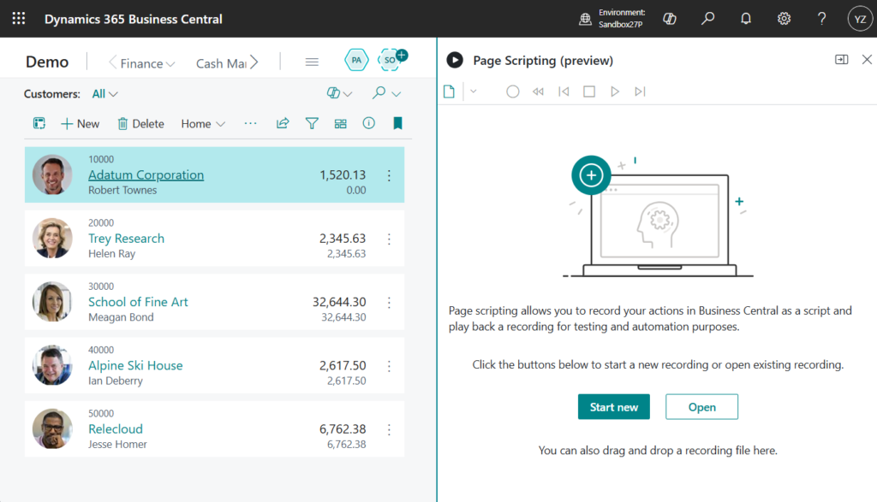Click the search magnifier in top bar

click(x=707, y=18)
